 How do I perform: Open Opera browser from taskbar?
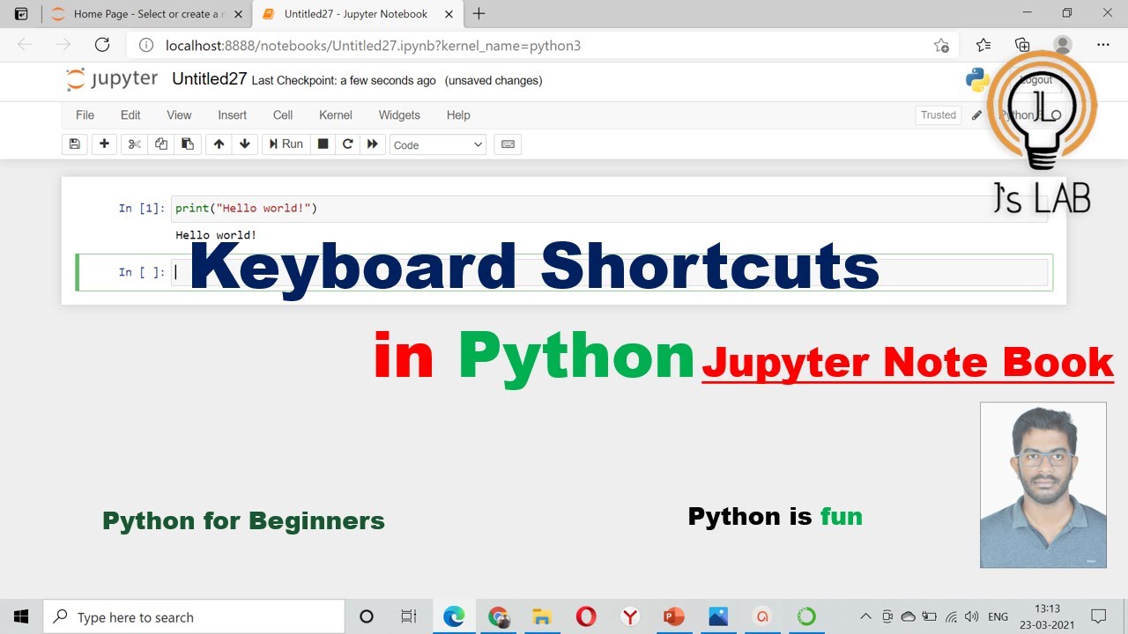point(586,616)
